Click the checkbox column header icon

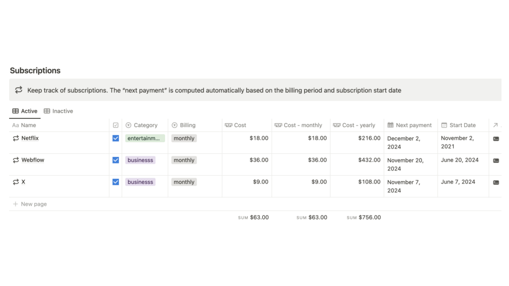[x=115, y=125]
